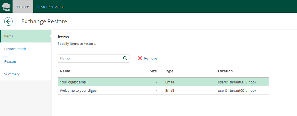The height and width of the screenshot is (116, 297).
Task: Select the Items wizard step
Action: tap(9, 36)
